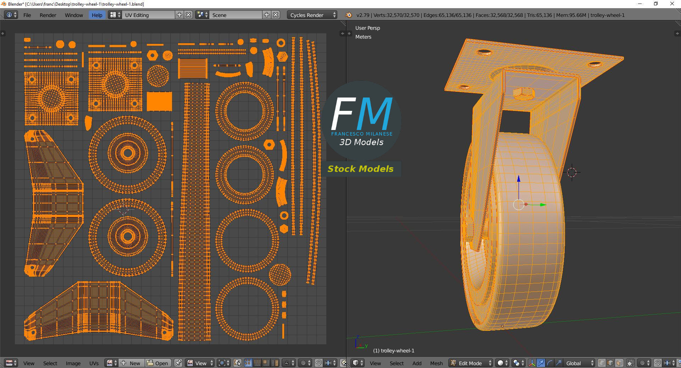The width and height of the screenshot is (681, 368).
Task: Select edge select mode
Action: pyautogui.click(x=610, y=363)
